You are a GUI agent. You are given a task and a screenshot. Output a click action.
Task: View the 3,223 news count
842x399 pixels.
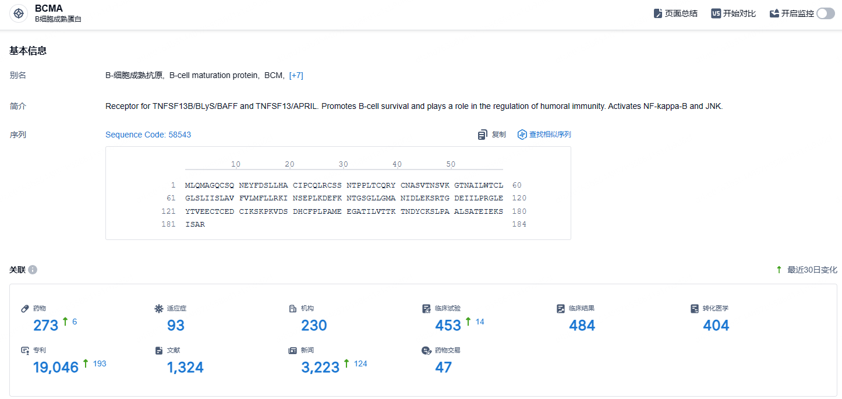coord(320,367)
